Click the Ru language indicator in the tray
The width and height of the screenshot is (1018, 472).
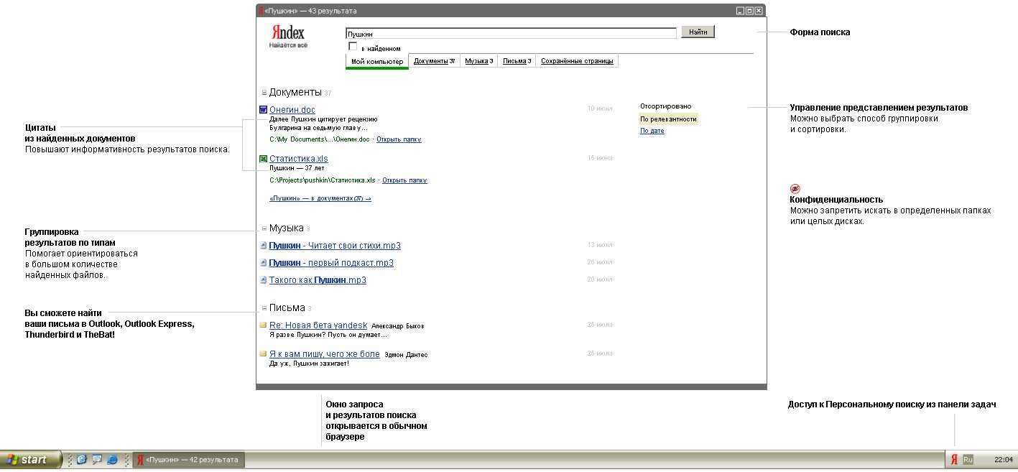(968, 460)
